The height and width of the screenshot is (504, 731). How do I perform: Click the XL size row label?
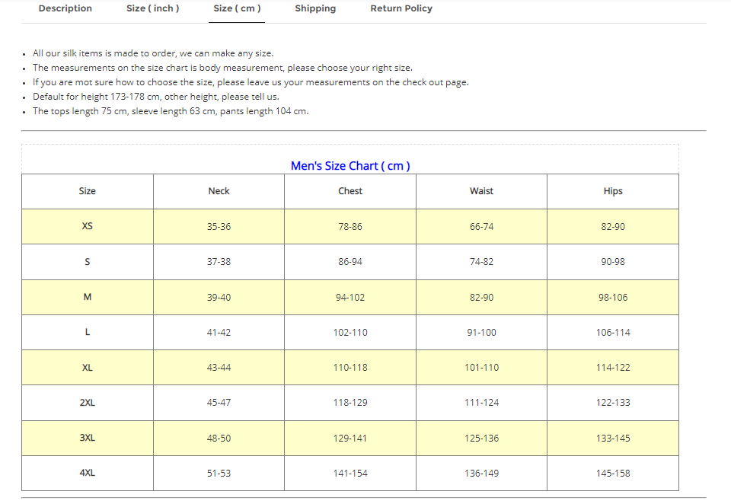(87, 367)
